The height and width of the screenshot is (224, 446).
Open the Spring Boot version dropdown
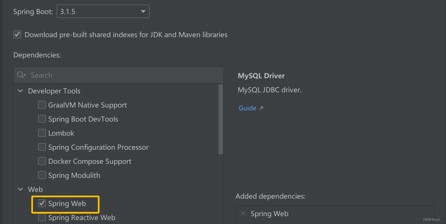click(x=143, y=12)
